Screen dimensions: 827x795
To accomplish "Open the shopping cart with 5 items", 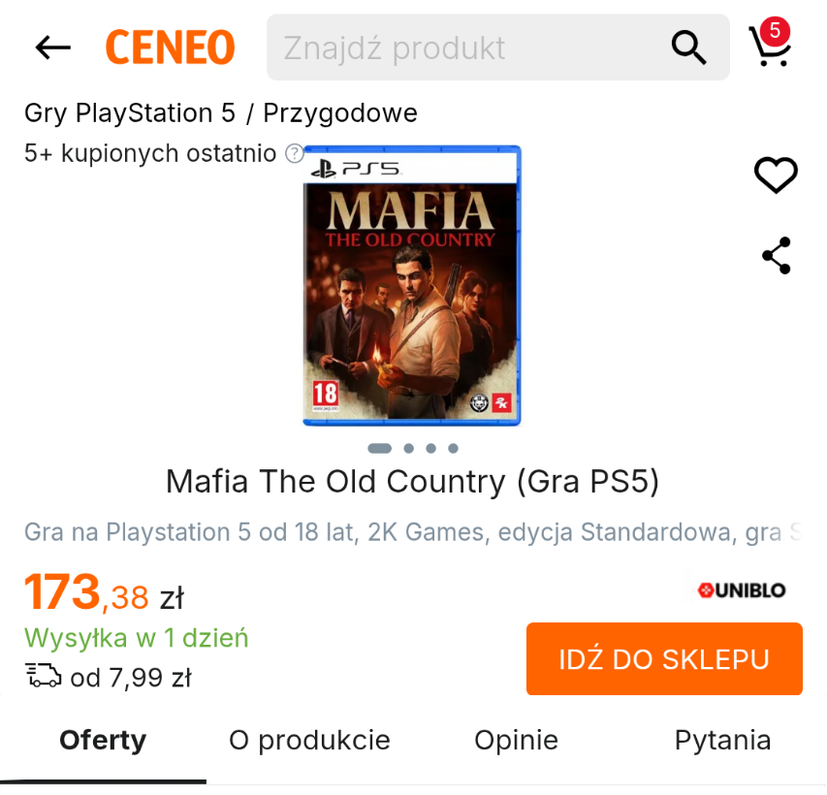I will [770, 43].
